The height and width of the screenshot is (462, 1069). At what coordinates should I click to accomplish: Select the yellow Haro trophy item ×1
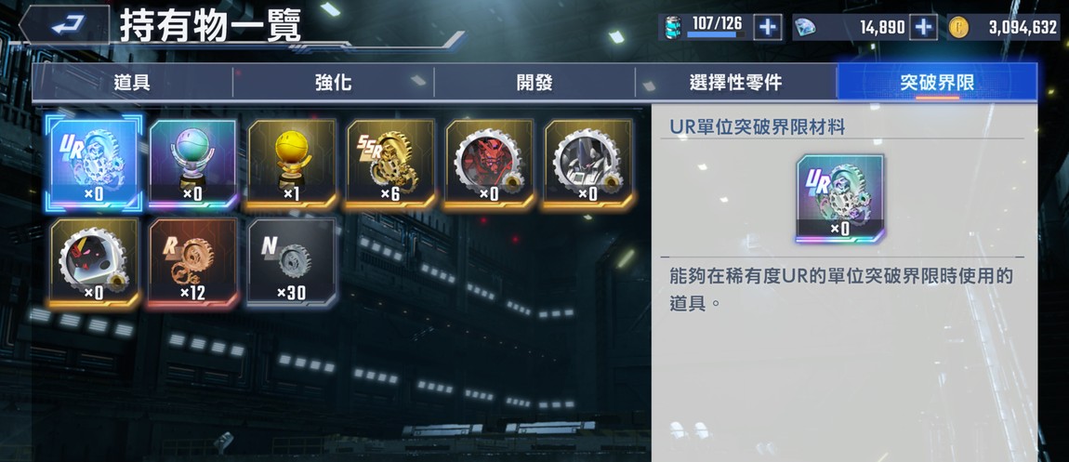click(x=291, y=163)
